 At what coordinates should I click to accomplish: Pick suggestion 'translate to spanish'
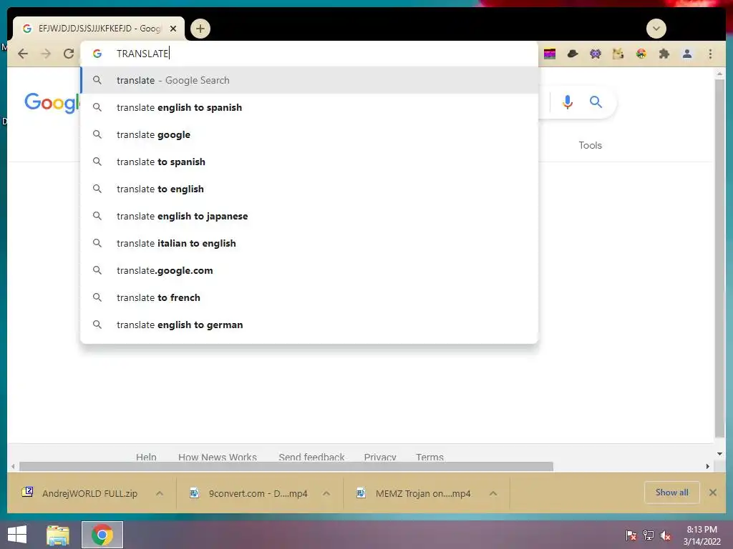click(309, 162)
